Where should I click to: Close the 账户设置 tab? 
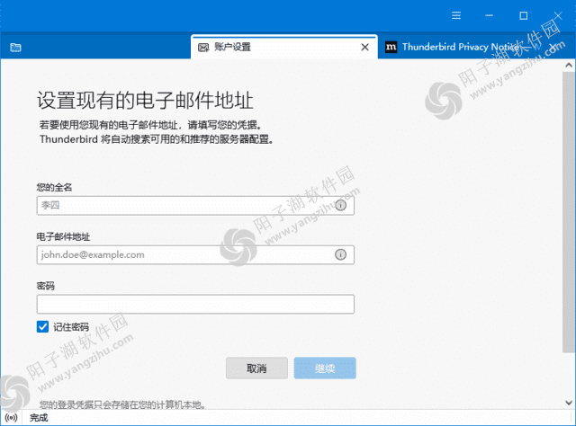[x=364, y=47]
